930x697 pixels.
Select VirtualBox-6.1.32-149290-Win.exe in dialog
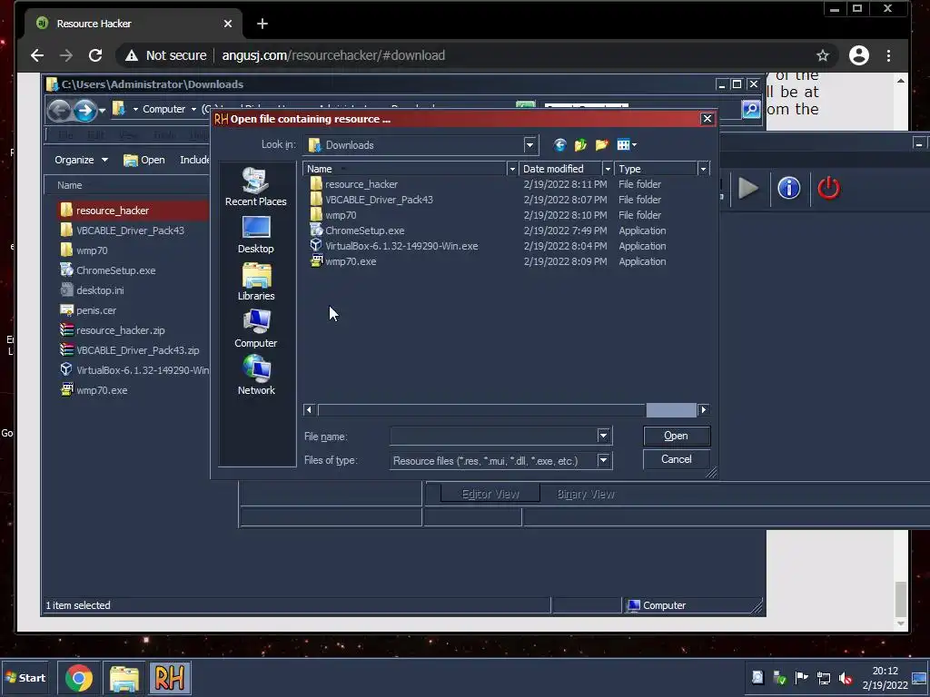click(x=401, y=246)
